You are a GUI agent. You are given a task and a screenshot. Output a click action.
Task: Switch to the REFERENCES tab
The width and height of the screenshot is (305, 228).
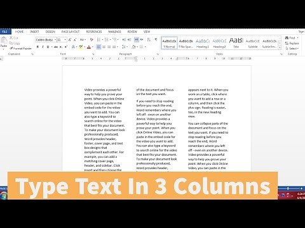pos(94,32)
